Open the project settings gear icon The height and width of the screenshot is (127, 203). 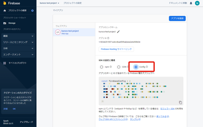[32, 10]
